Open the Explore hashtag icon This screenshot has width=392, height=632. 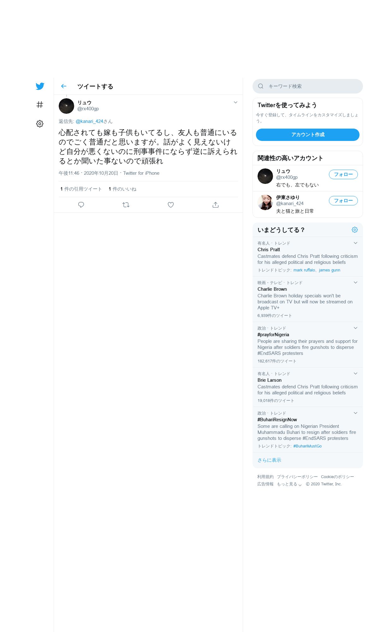[x=40, y=105]
